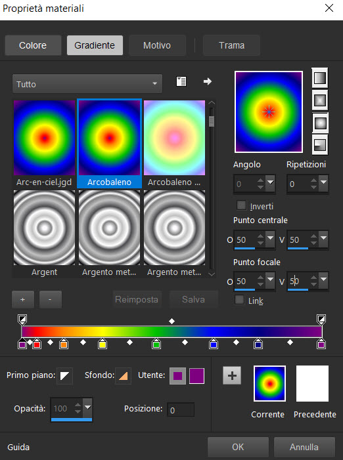Select the linear gradient style icon
The image size is (343, 460).
click(x=319, y=78)
